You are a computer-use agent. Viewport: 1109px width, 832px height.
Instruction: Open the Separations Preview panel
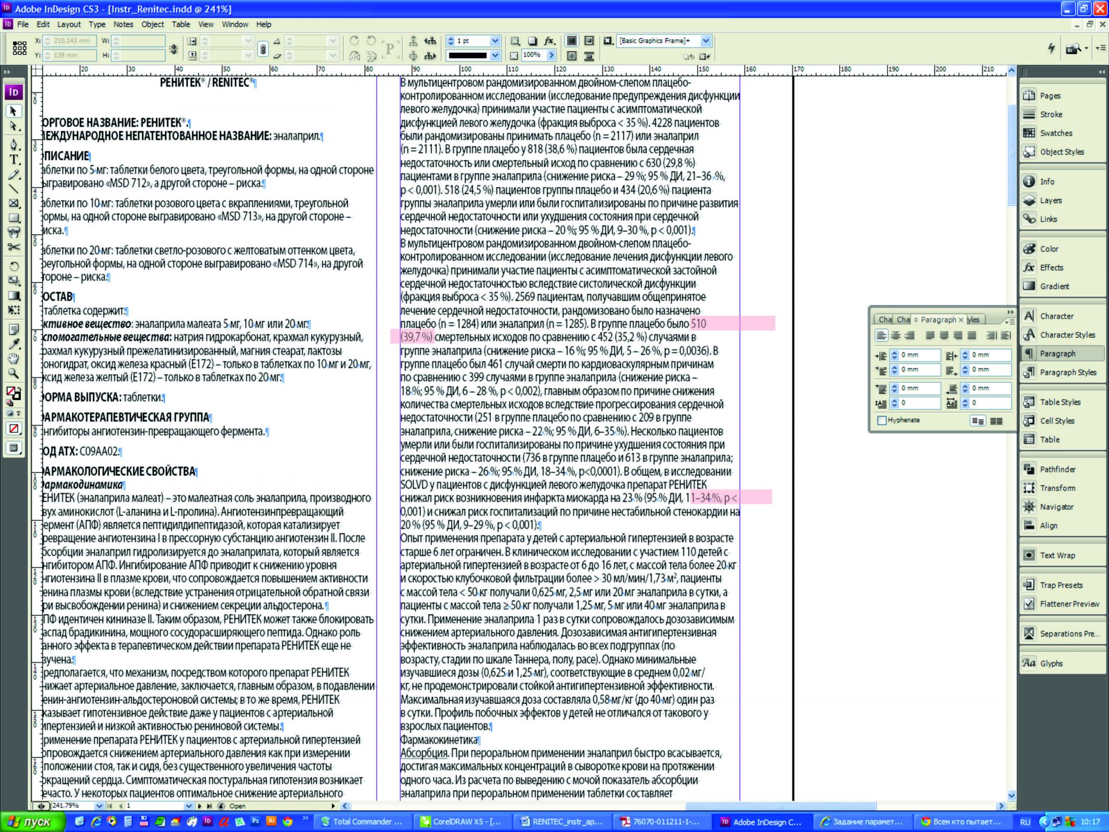click(x=1061, y=634)
